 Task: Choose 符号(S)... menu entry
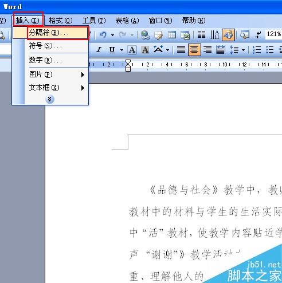tap(50, 46)
